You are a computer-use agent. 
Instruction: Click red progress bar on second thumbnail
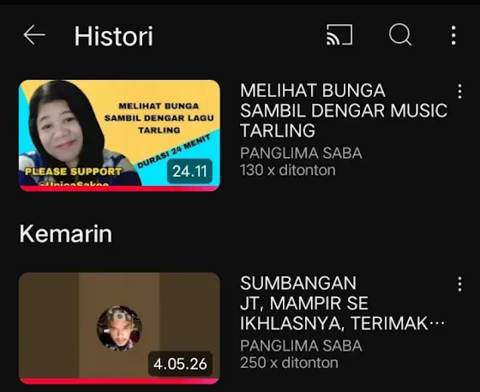tap(119, 382)
